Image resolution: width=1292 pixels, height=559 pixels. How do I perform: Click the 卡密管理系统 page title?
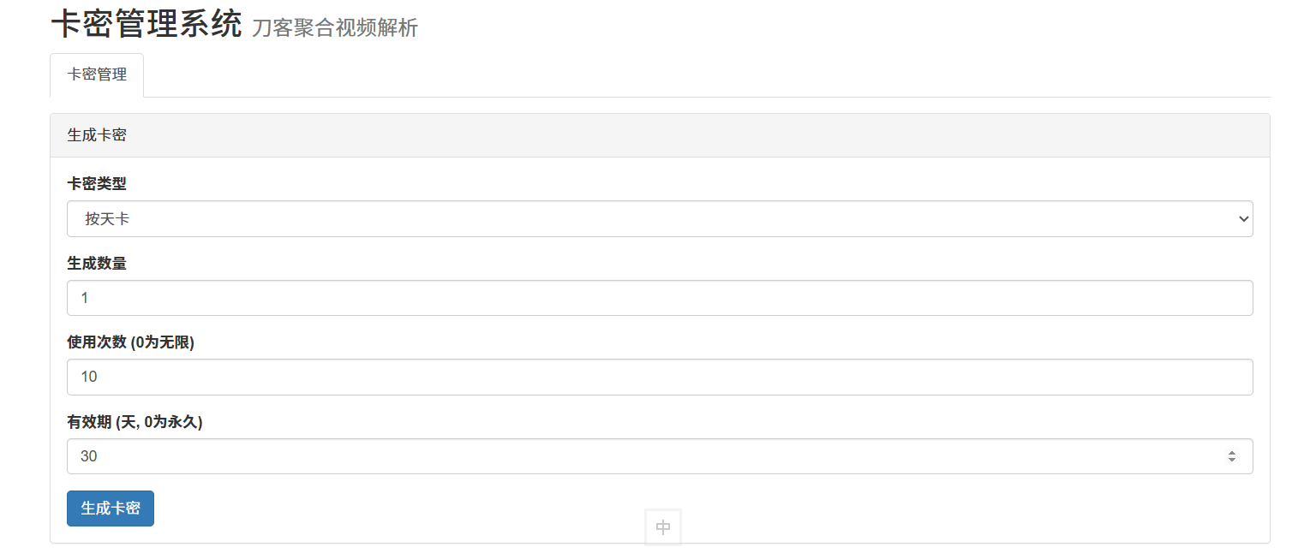tap(147, 24)
